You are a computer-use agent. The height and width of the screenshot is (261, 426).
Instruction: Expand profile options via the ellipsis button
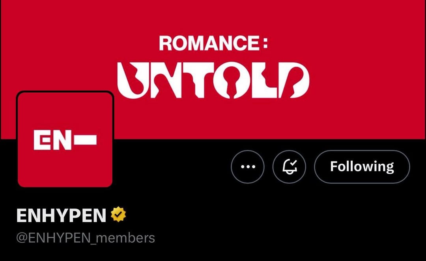[247, 167]
